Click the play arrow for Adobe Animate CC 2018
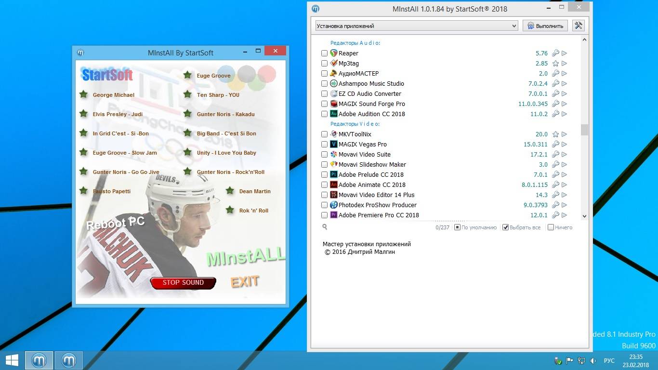Screen dimensions: 658x370 [x=564, y=185]
